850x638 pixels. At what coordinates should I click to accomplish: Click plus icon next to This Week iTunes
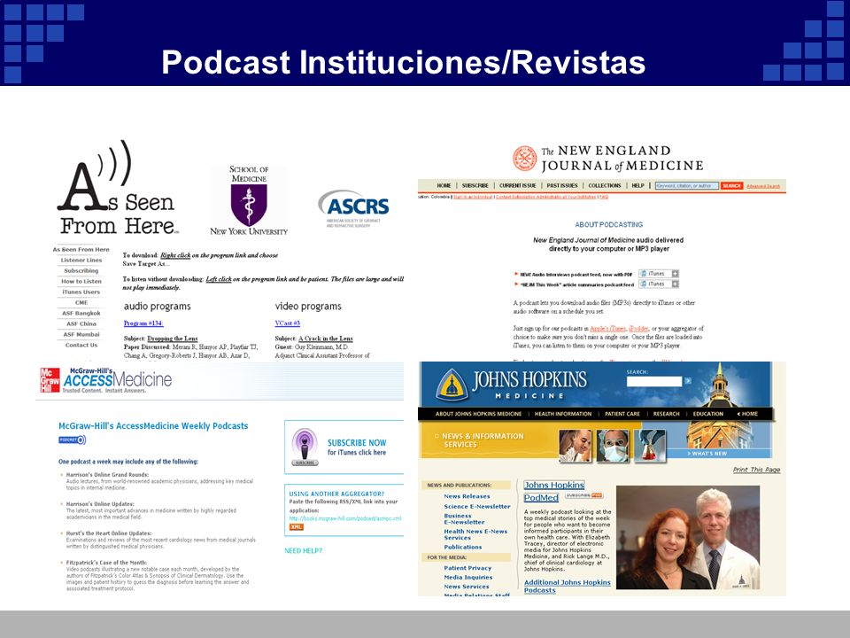point(676,284)
